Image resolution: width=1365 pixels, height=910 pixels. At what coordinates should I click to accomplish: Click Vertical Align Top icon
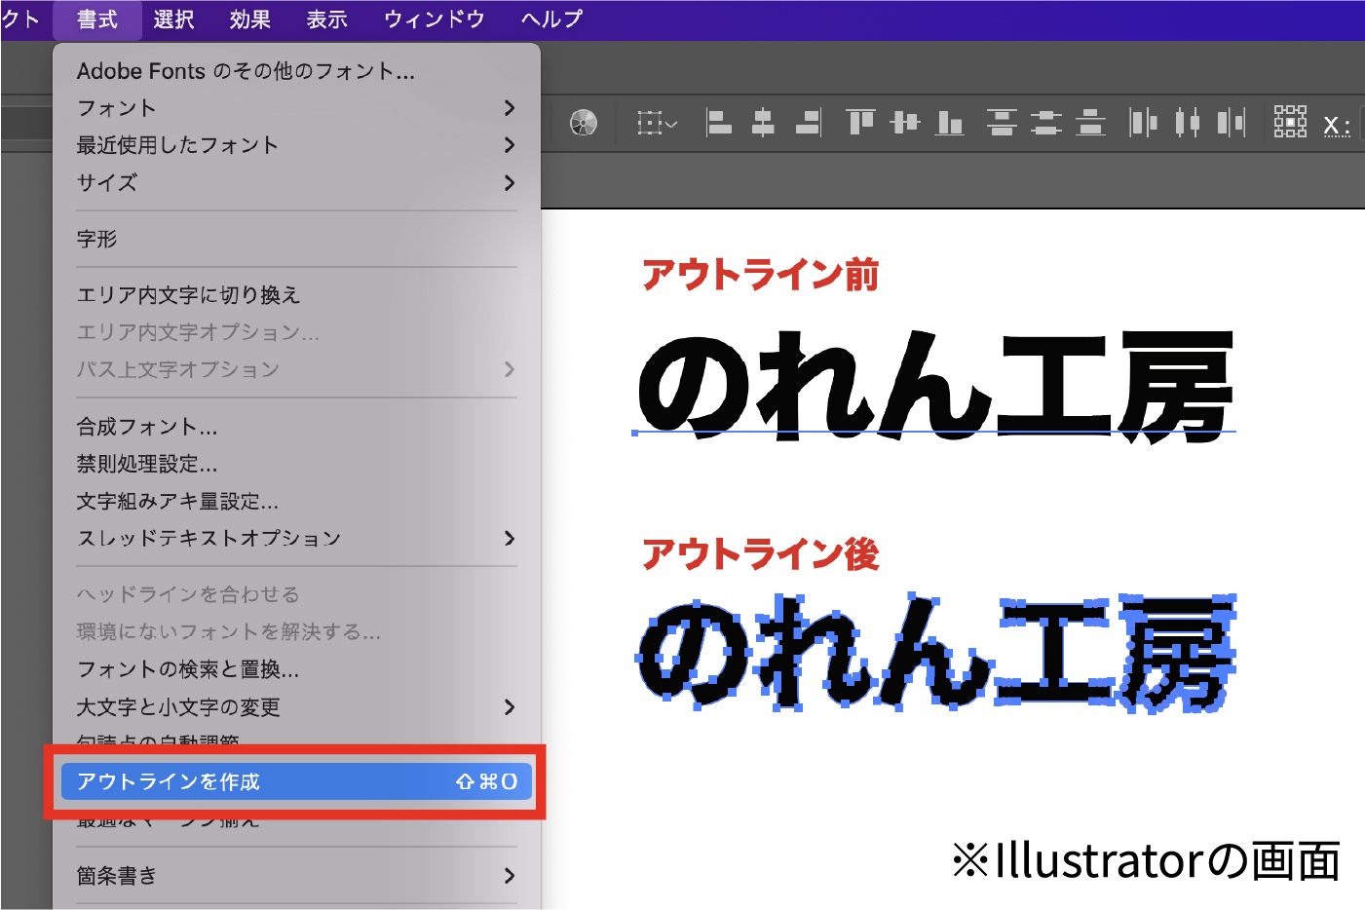[860, 123]
